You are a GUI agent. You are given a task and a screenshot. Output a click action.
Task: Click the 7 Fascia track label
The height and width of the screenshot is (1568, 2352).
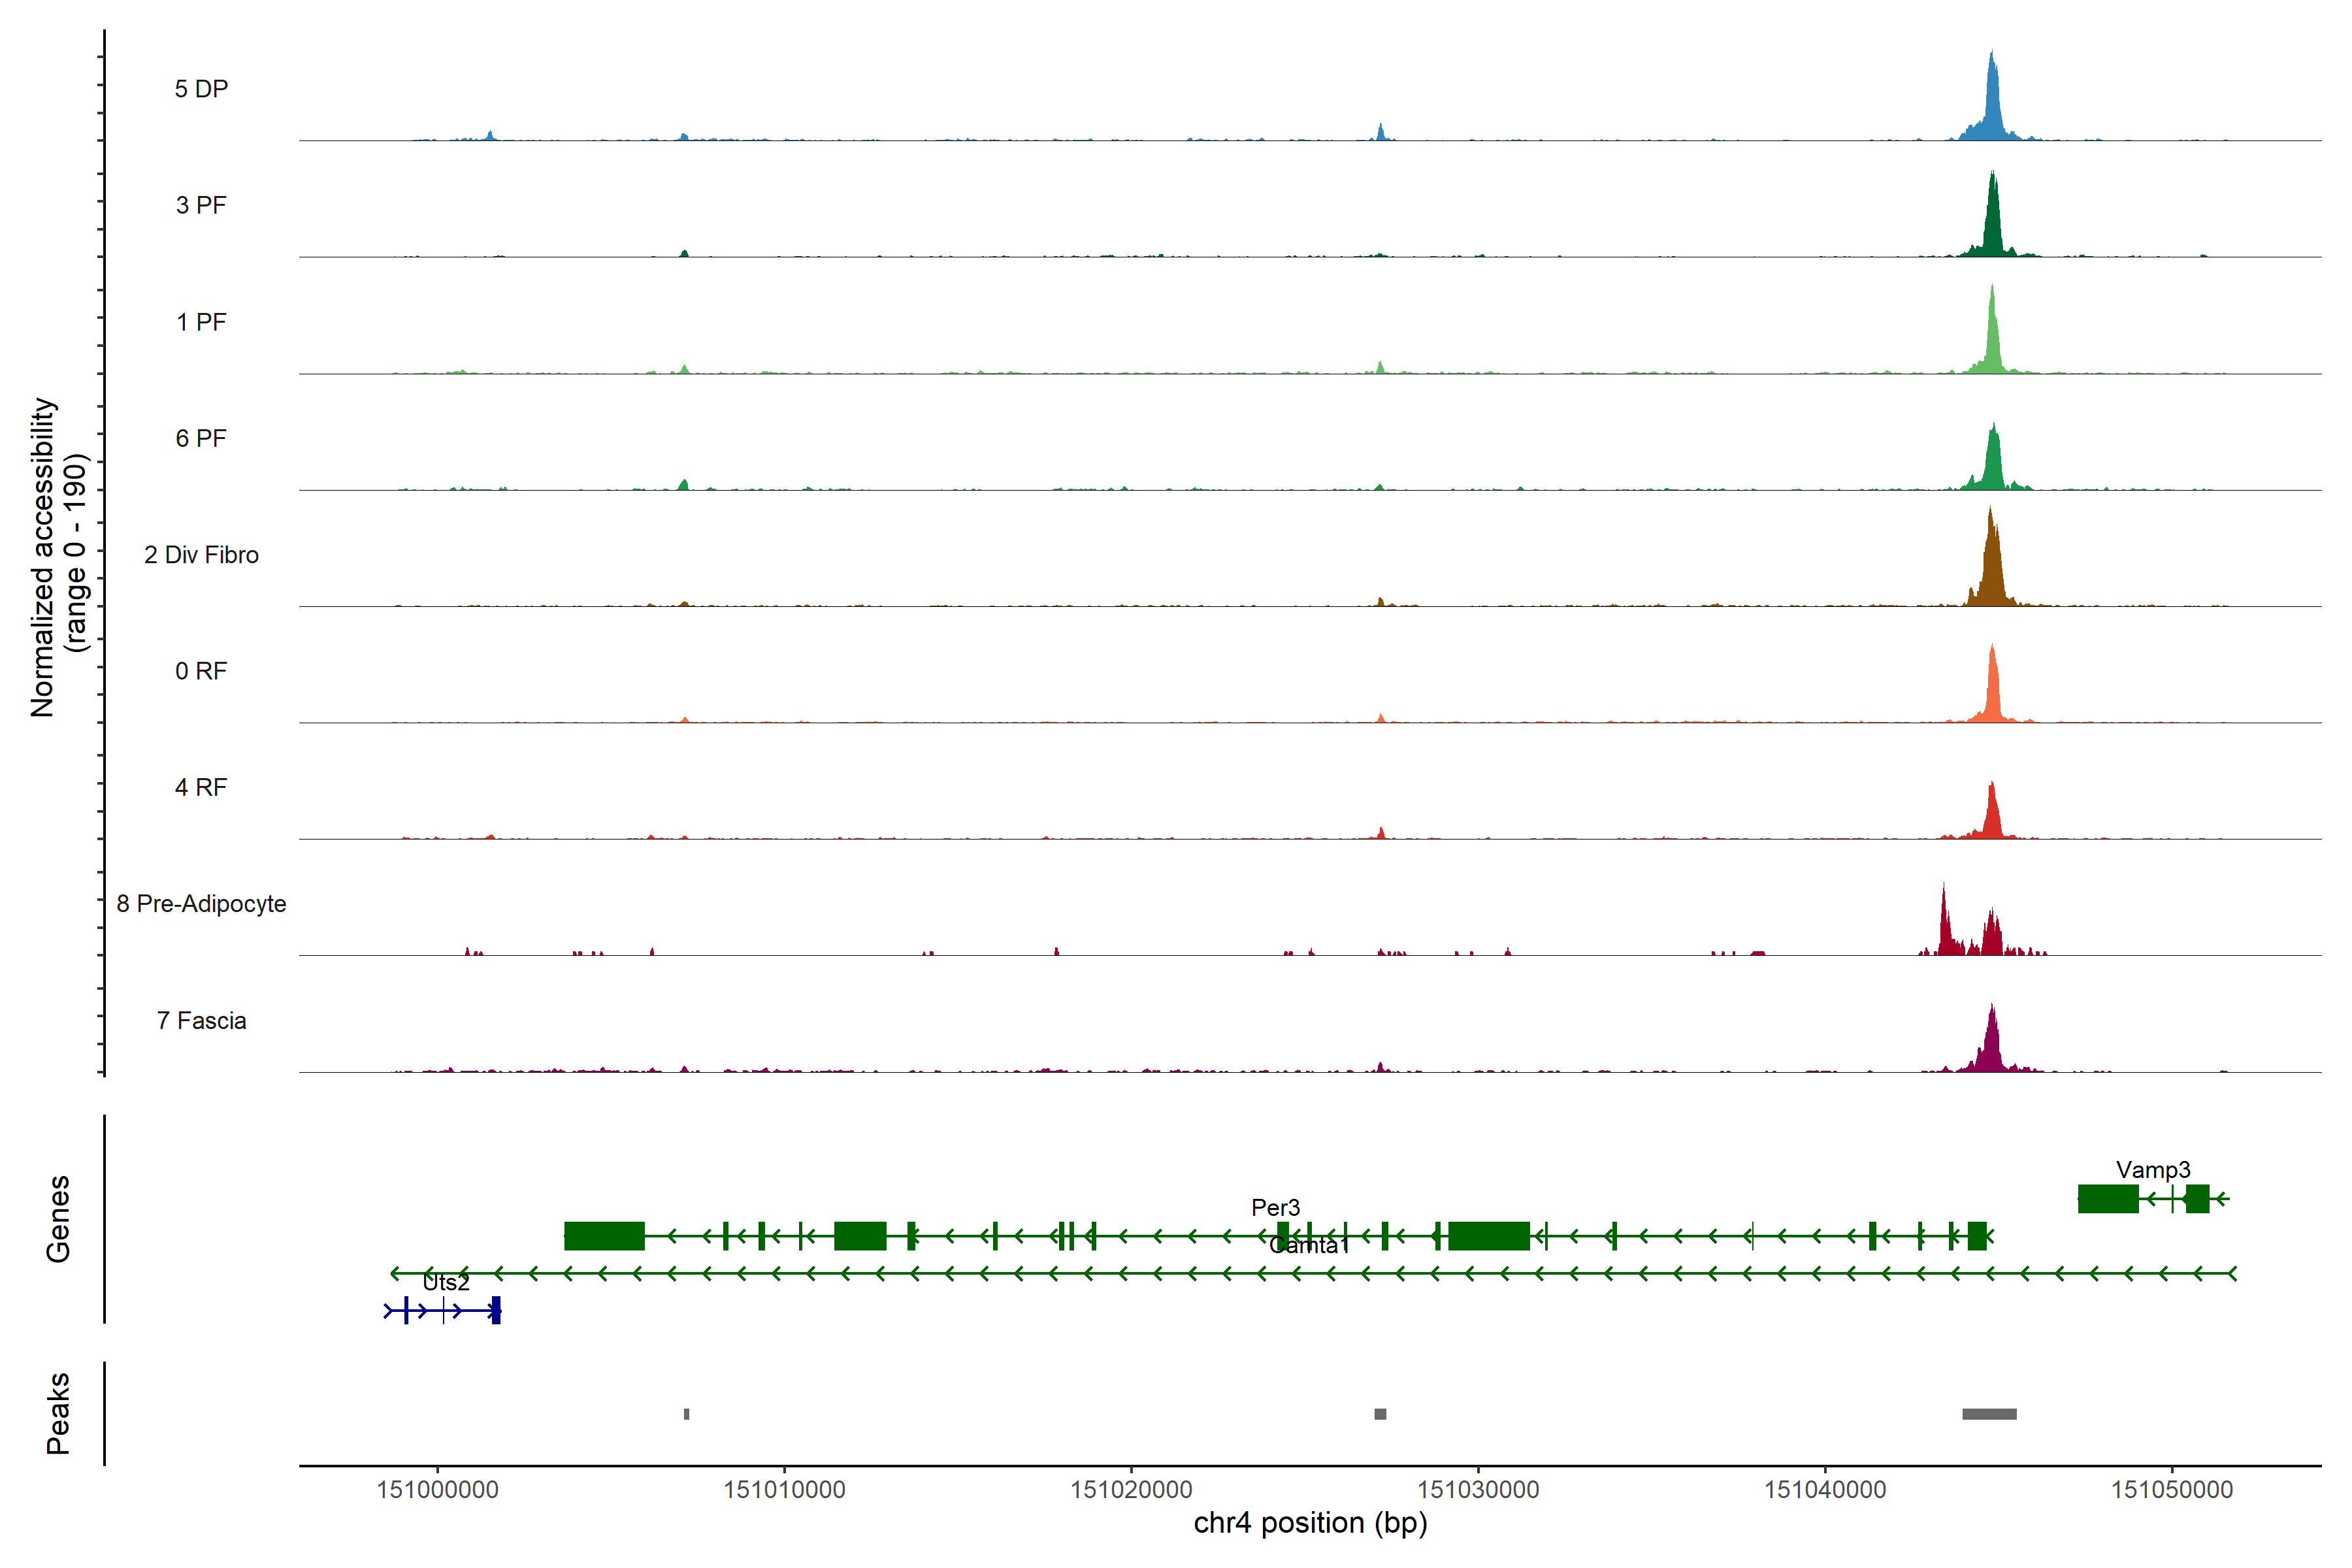pyautogui.click(x=201, y=1020)
